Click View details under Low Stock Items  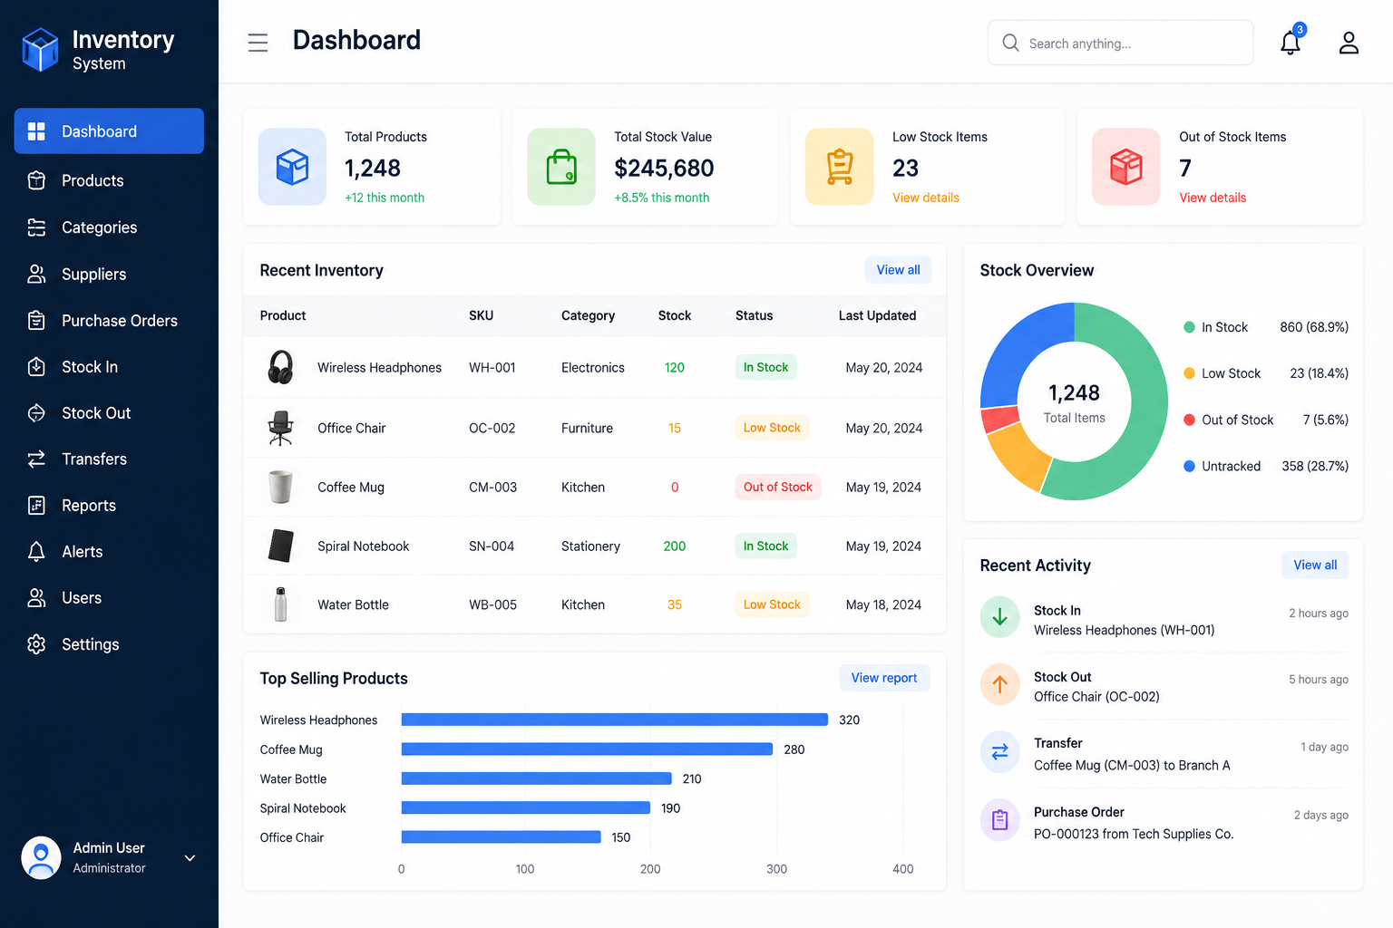926,198
